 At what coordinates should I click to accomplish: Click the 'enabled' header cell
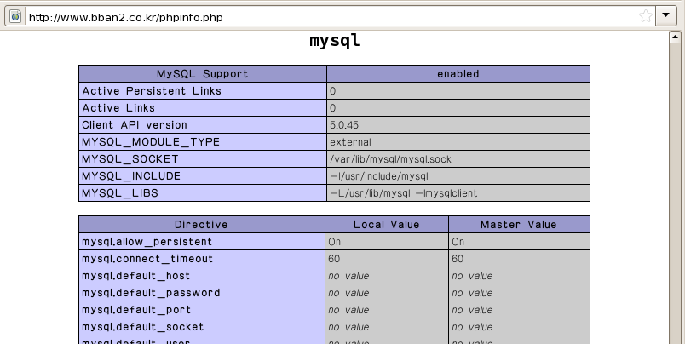[458, 74]
